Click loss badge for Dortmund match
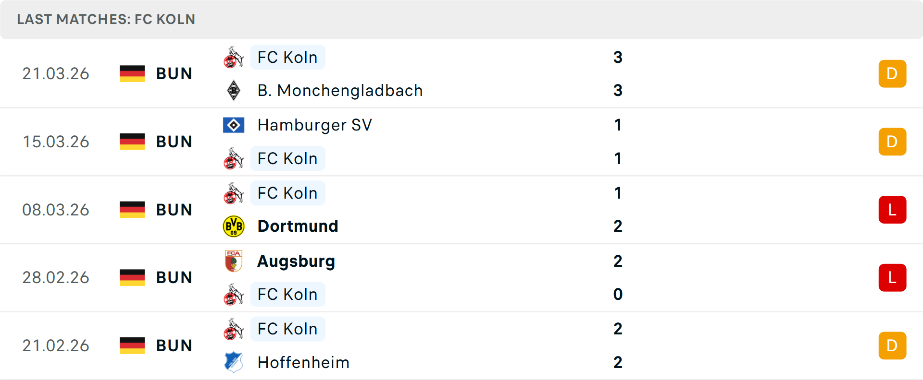Viewport: 923px width, 380px height. (x=892, y=210)
